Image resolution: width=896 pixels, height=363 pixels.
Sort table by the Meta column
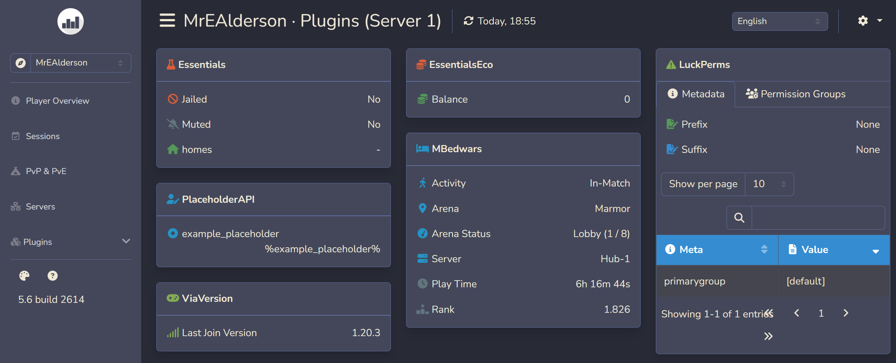717,250
